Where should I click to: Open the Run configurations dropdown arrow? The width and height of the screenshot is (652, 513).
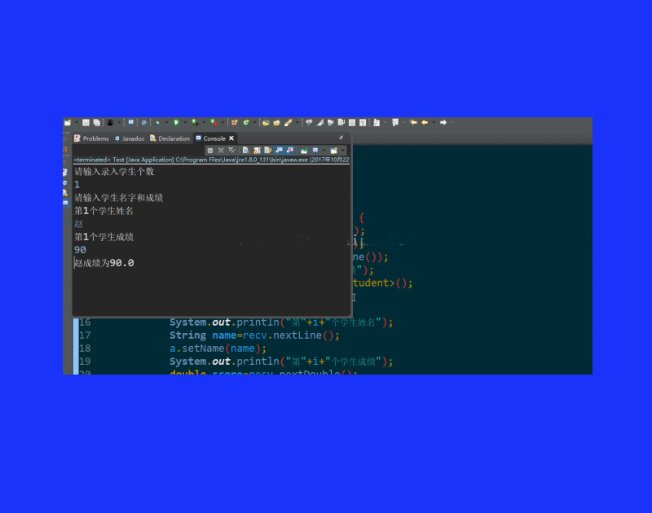point(185,122)
